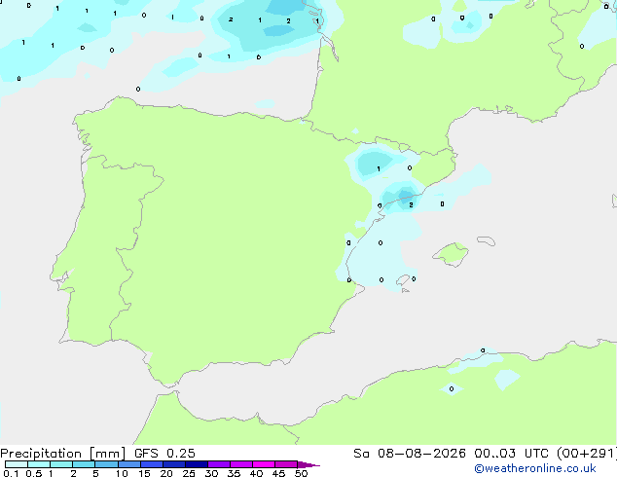Click the 'GFS 0.25' model label
Viewport: 617px width, 477px height.
[x=164, y=454]
